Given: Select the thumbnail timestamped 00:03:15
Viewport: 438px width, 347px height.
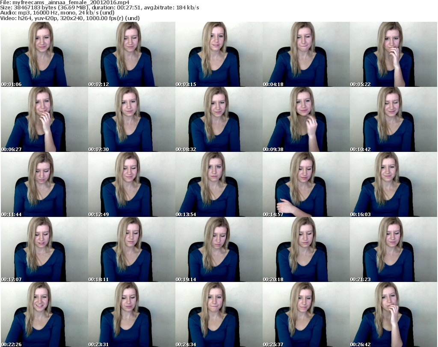Looking at the screenshot, I should [x=219, y=54].
